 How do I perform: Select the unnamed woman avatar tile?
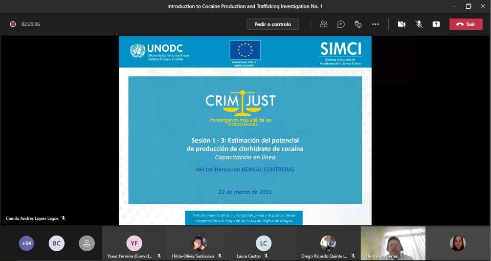pyautogui.click(x=458, y=243)
